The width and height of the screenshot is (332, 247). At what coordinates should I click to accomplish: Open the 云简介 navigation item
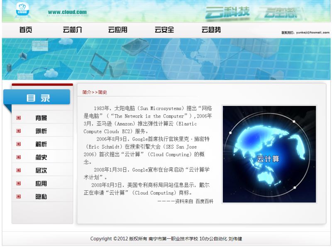[72, 30]
